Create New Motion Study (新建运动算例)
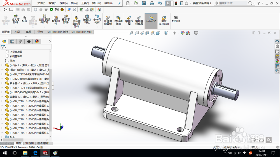 tap(108, 20)
